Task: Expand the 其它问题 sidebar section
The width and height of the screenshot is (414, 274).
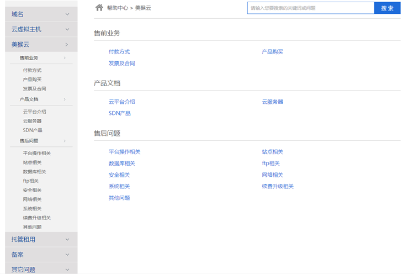Action: click(x=41, y=269)
